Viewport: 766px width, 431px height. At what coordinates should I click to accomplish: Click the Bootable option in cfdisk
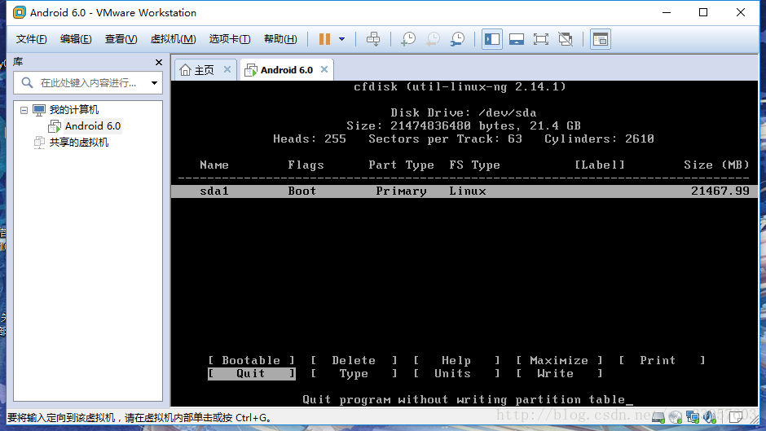point(251,361)
